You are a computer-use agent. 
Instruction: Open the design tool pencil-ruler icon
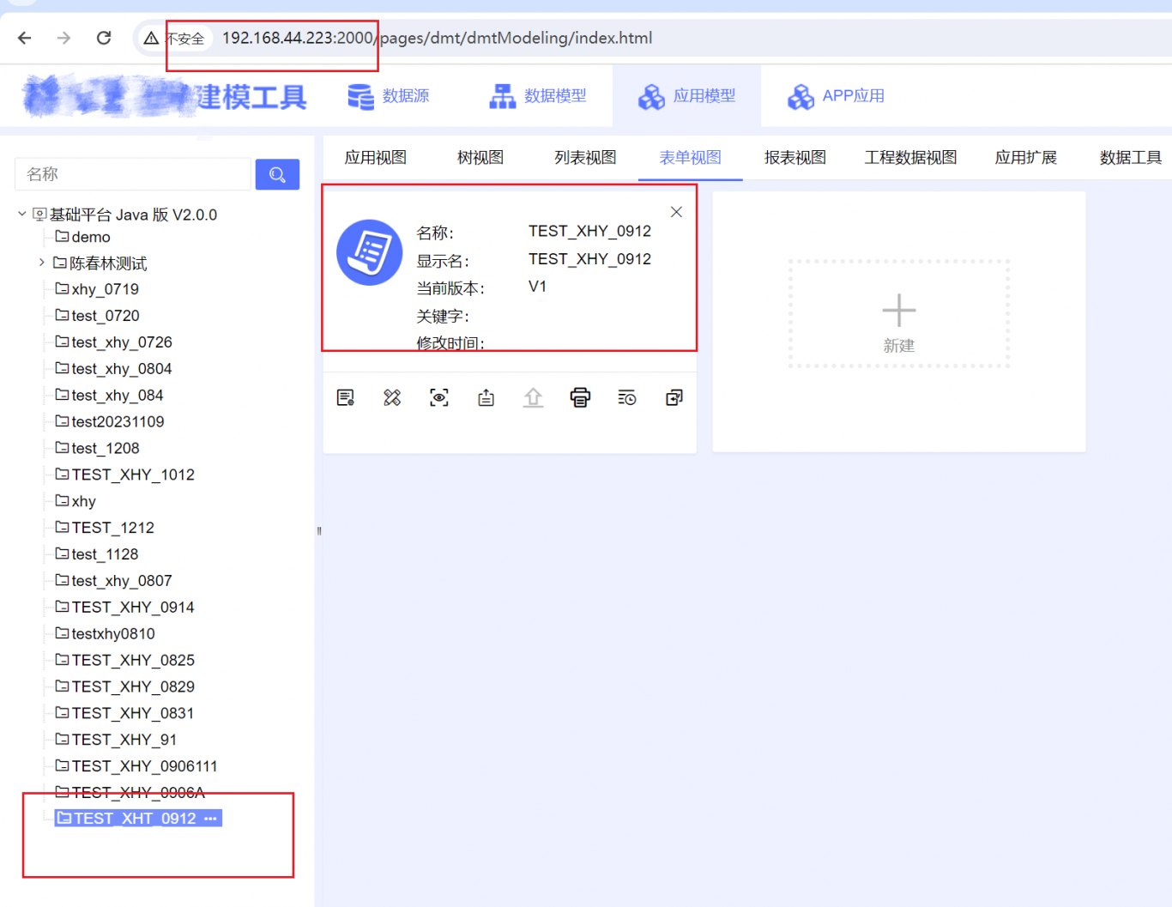392,397
